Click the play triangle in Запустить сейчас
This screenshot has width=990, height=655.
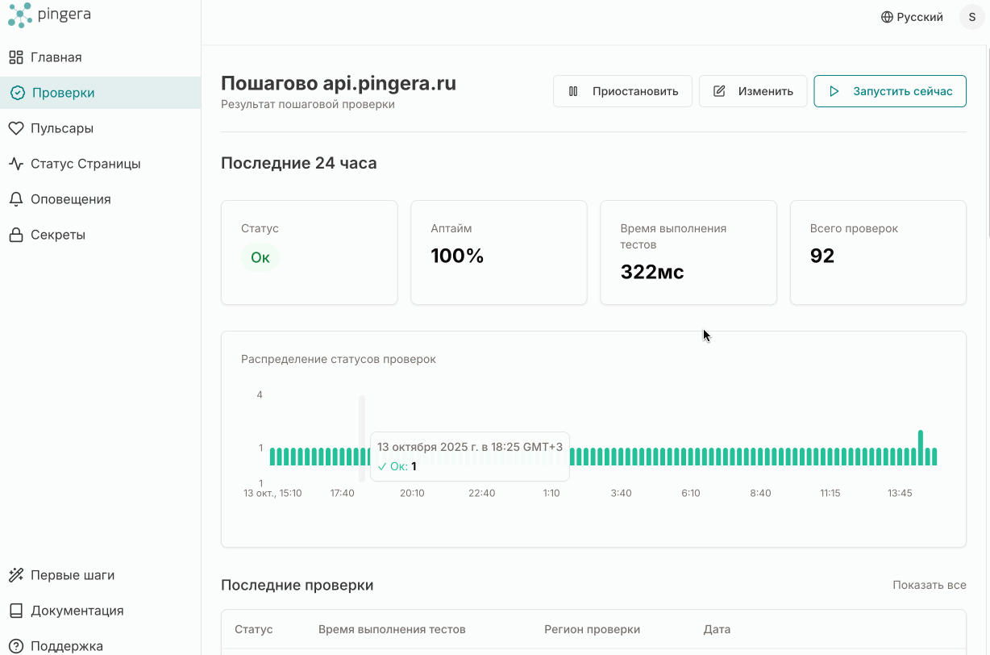tap(834, 91)
